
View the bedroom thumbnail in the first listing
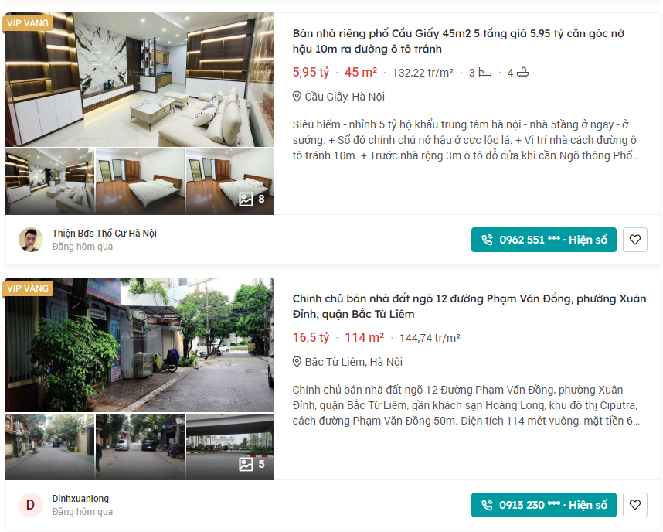pos(141,182)
